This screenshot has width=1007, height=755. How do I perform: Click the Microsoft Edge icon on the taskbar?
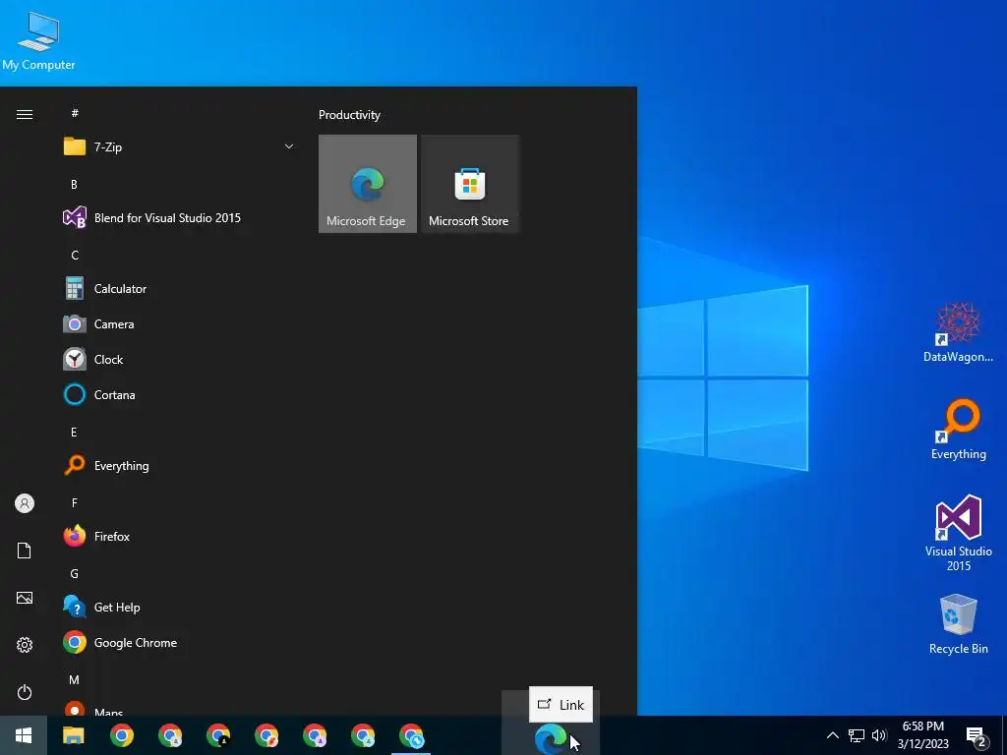551,738
